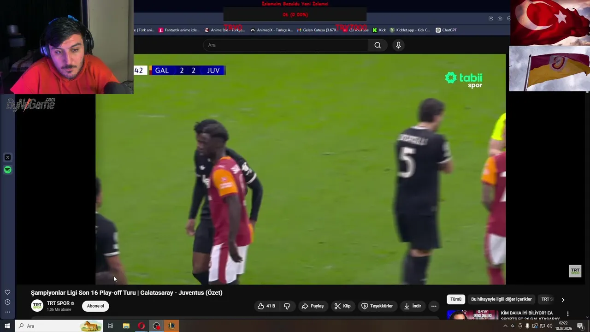This screenshot has width=590, height=332.
Task: Click the Windows taskbar search box
Action: click(59, 326)
